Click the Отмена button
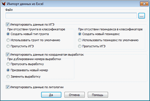The image size is (150, 101). [74, 95]
